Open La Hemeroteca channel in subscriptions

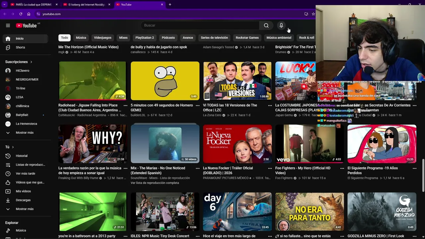[x=26, y=124]
